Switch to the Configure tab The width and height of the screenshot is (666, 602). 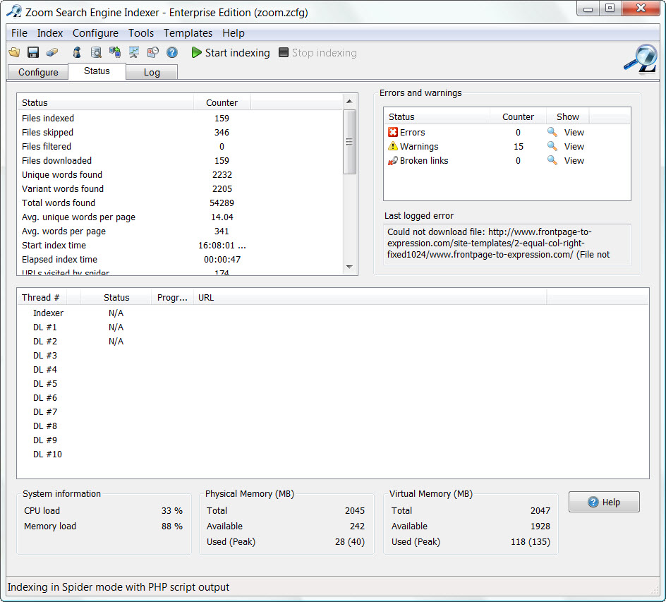point(38,72)
